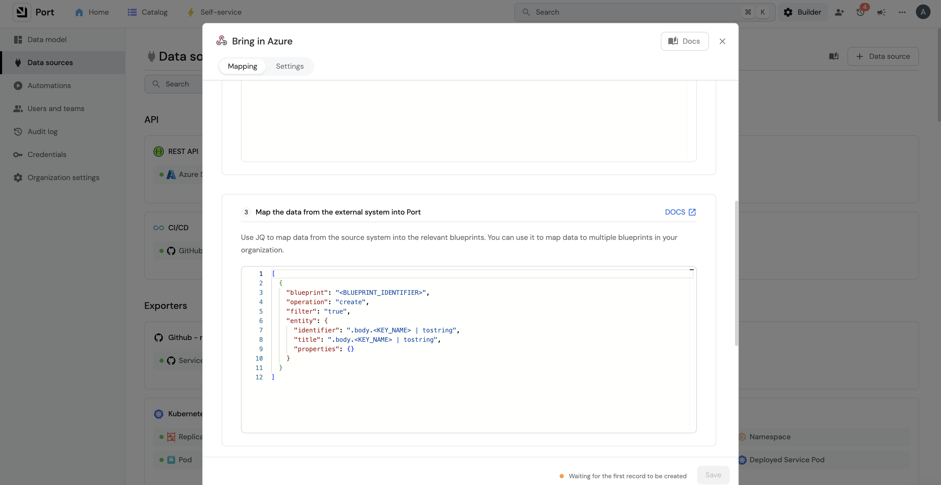Switch to the Mapping tab
Viewport: 941px width, 485px height.
[242, 66]
